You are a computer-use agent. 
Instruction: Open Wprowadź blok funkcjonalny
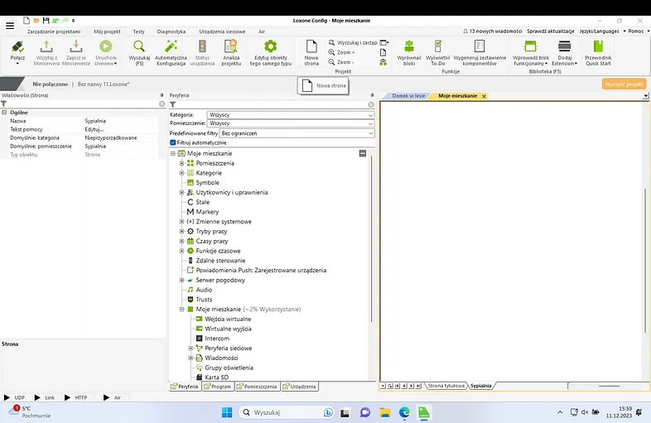coord(531,53)
